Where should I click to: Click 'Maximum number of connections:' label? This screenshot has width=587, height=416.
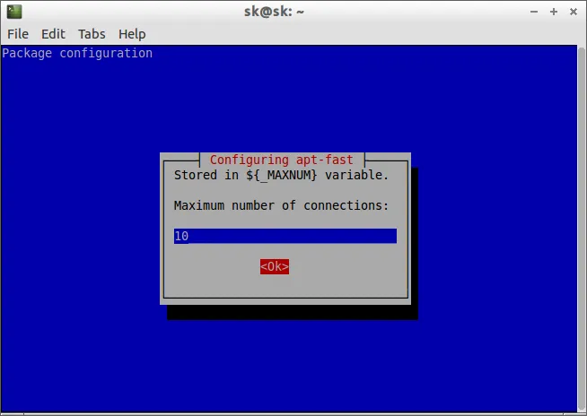click(281, 205)
